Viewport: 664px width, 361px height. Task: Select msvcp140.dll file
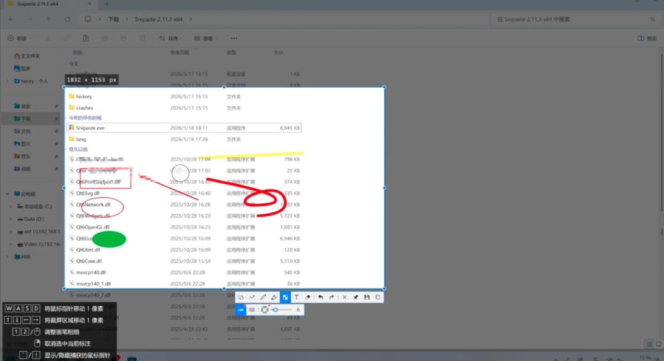click(x=184, y=273)
